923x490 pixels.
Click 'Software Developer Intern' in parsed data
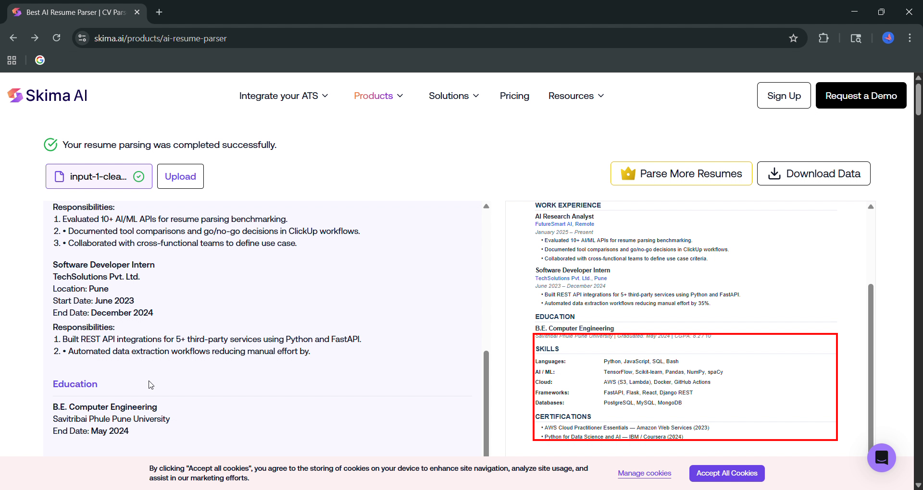(x=104, y=265)
